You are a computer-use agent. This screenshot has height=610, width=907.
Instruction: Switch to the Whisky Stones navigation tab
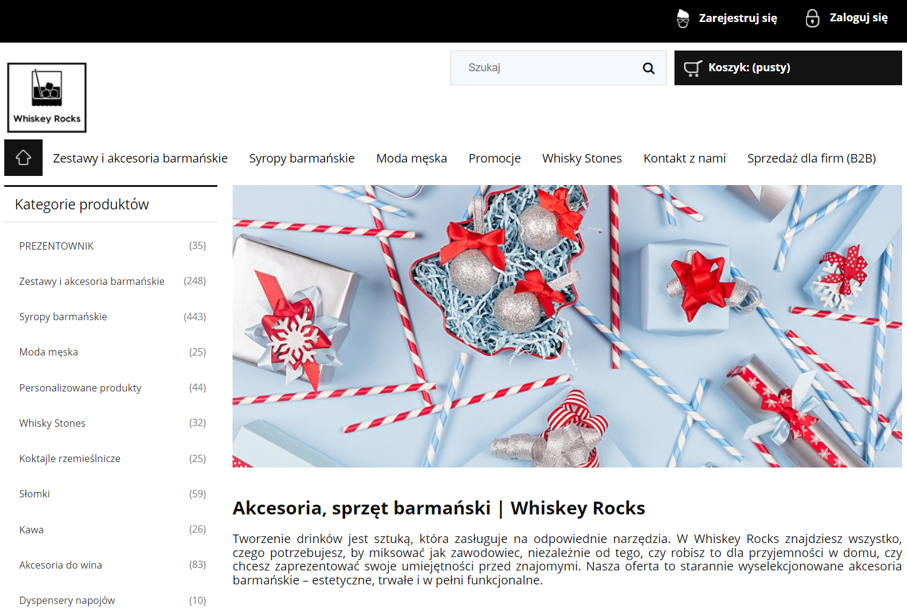[x=581, y=158]
